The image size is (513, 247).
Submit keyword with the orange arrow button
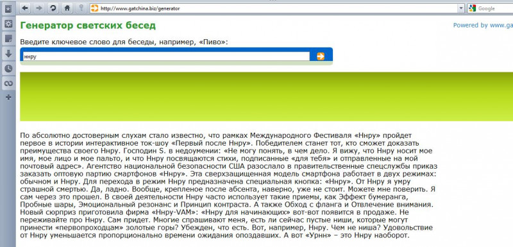pyautogui.click(x=321, y=56)
